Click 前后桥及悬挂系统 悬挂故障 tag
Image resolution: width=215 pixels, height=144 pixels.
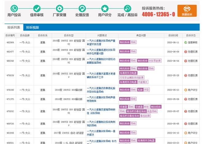pos(135,116)
